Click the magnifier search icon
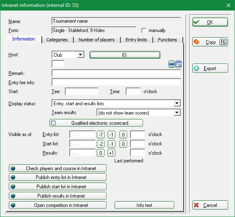 tap(179, 64)
